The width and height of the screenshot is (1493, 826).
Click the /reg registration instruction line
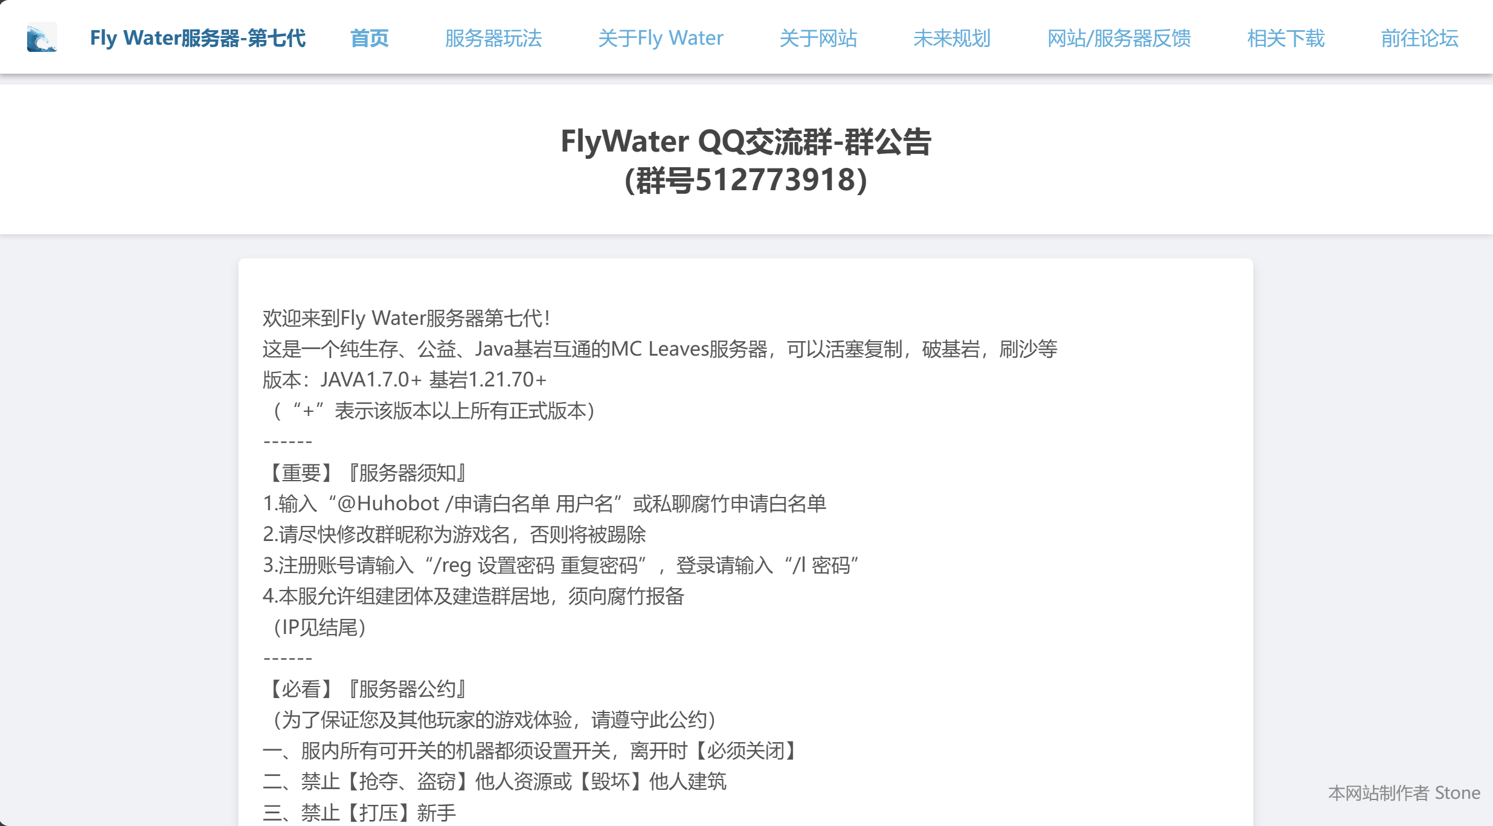(560, 565)
